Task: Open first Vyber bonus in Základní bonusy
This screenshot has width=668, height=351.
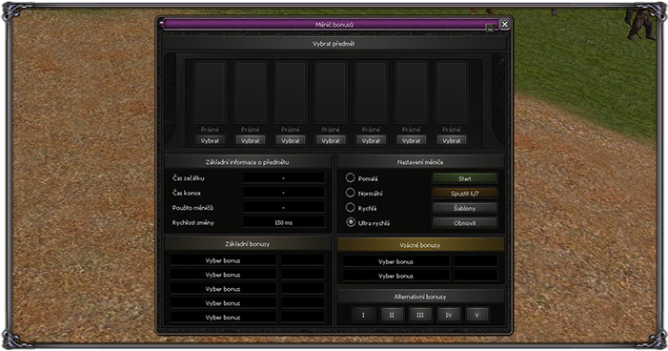Action: click(x=223, y=260)
